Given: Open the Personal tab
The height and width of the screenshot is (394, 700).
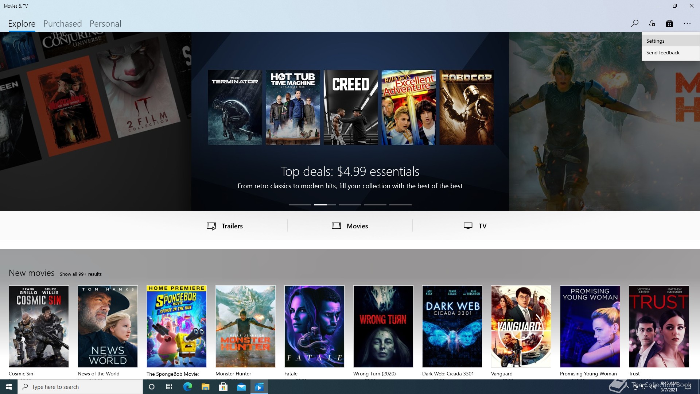Looking at the screenshot, I should 105,24.
